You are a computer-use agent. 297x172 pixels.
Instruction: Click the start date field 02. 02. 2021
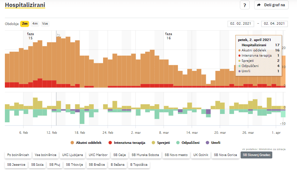click(241, 24)
